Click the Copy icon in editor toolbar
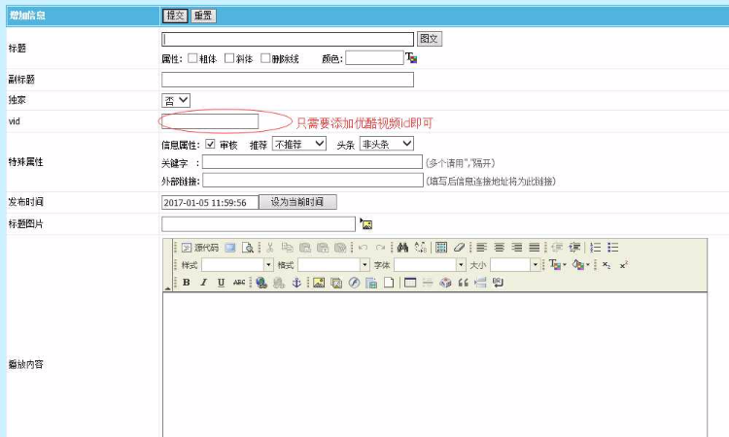Screen dimensions: 729x437 (x=288, y=248)
